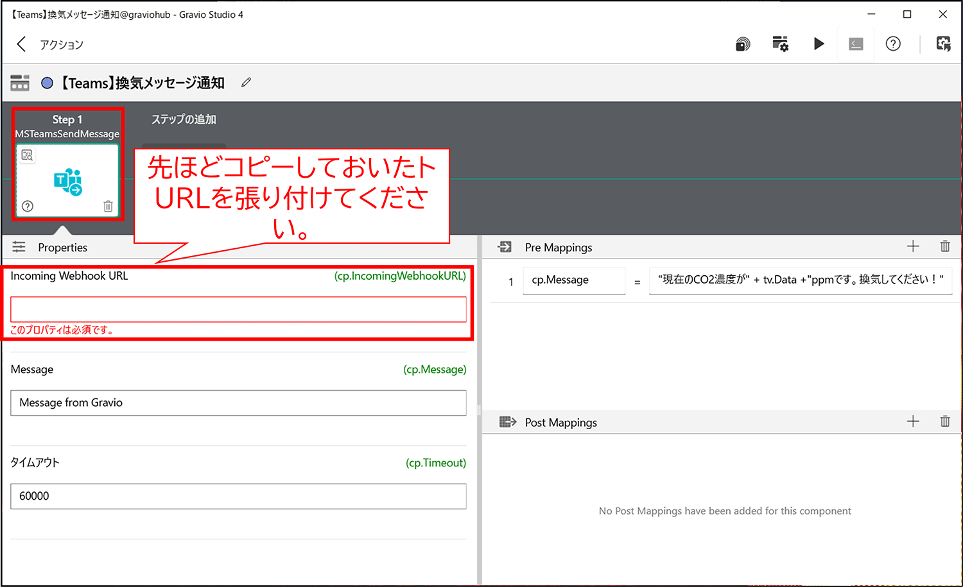Open step details icon on Step 1
Image resolution: width=963 pixels, height=587 pixels.
point(27,155)
